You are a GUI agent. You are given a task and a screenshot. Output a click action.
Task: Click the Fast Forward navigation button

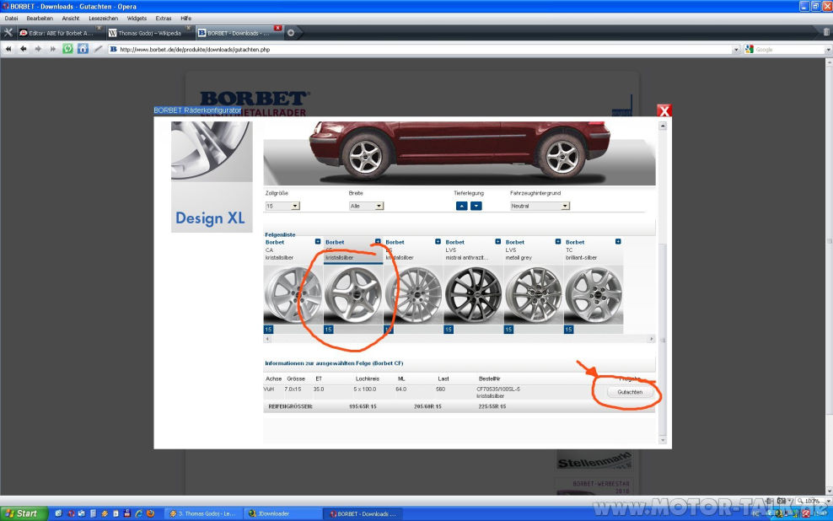52,49
